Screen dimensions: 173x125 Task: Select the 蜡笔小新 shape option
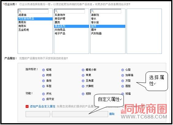click(x=83, y=70)
